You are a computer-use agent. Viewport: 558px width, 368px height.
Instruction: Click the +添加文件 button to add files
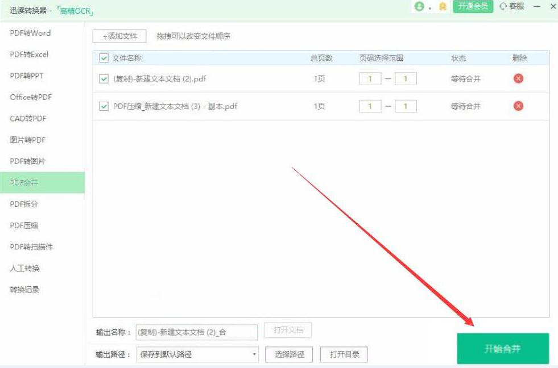click(120, 35)
